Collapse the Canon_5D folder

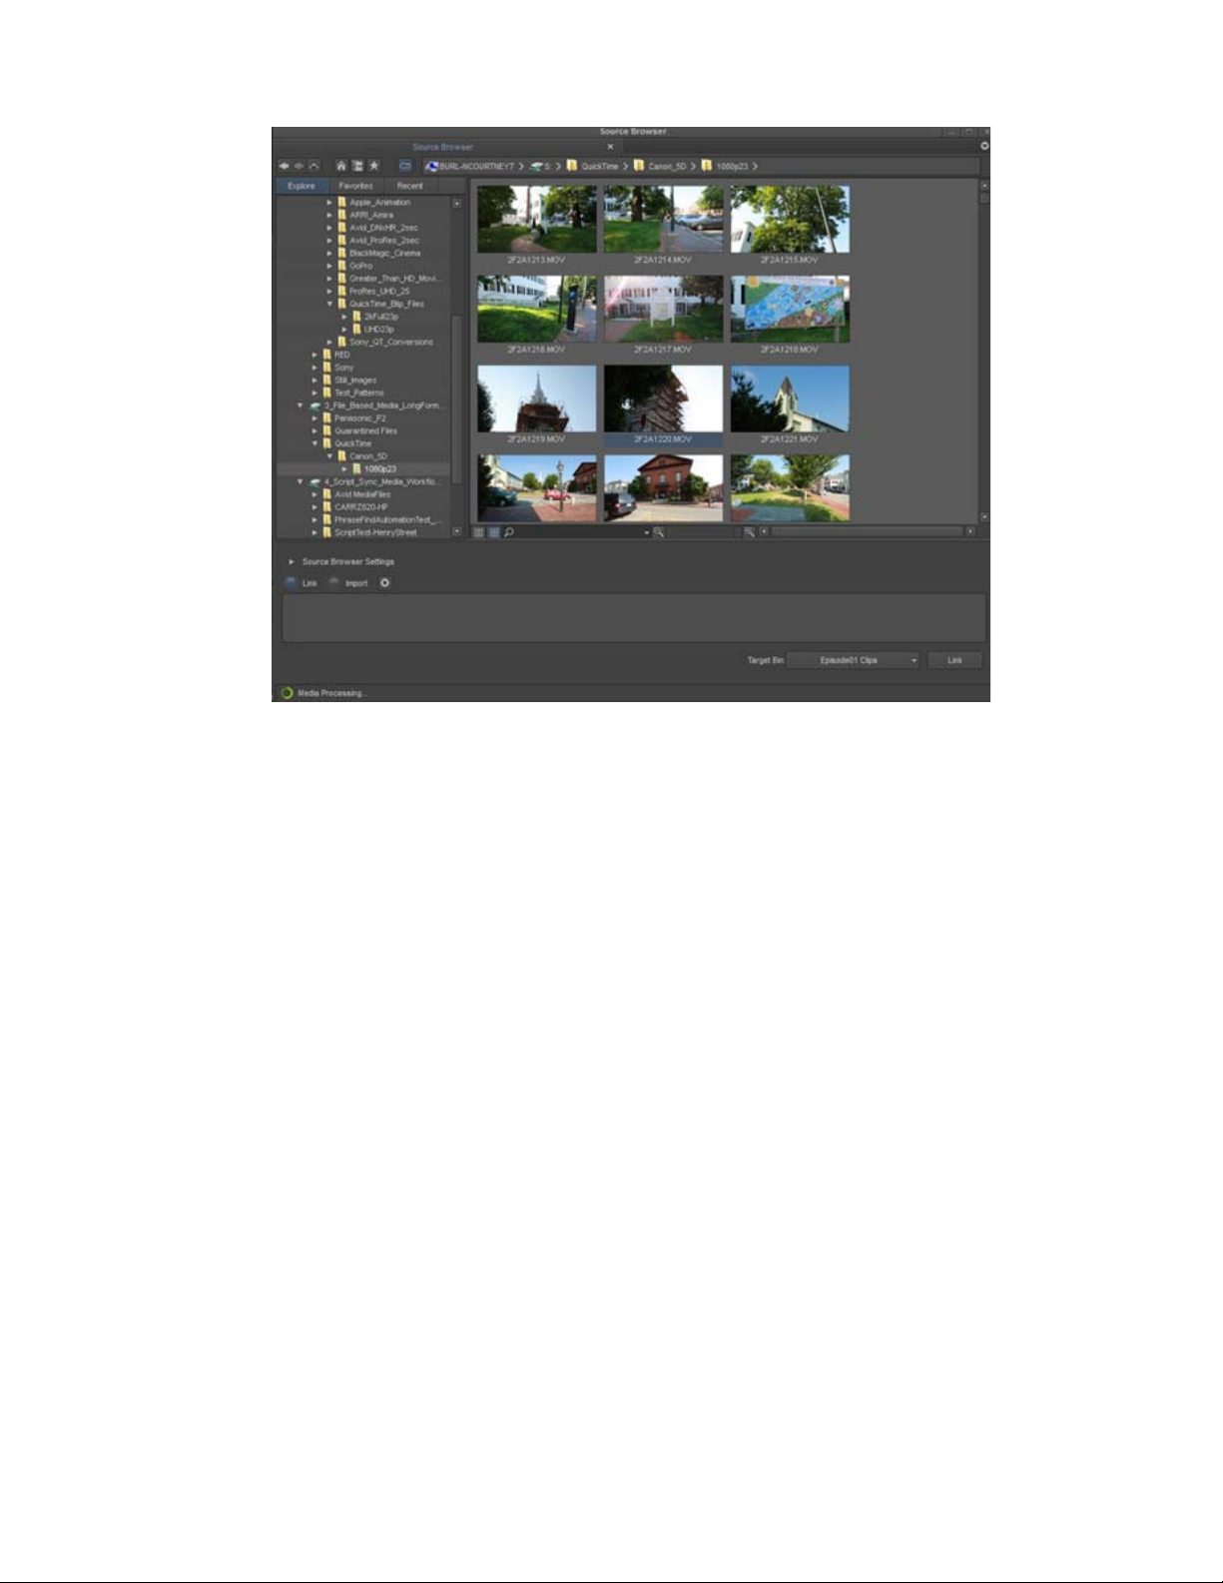pos(329,456)
